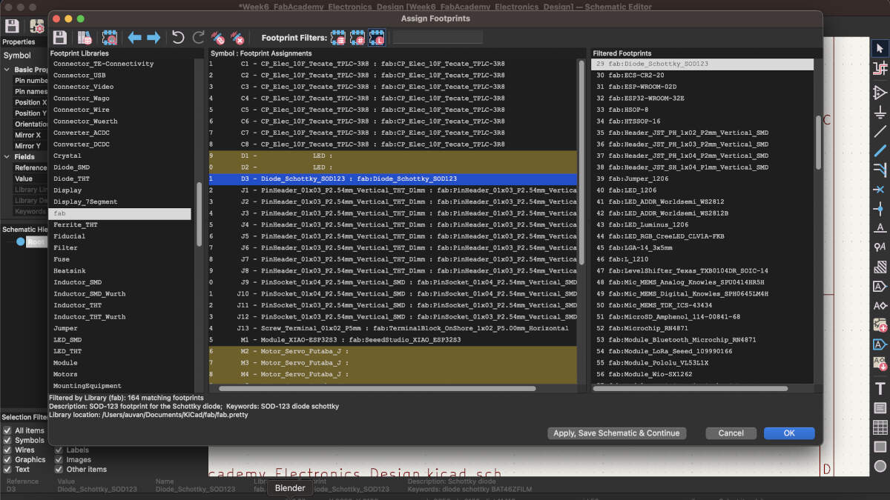Toggle Wires checkbox in Selection Filter

tap(7, 450)
